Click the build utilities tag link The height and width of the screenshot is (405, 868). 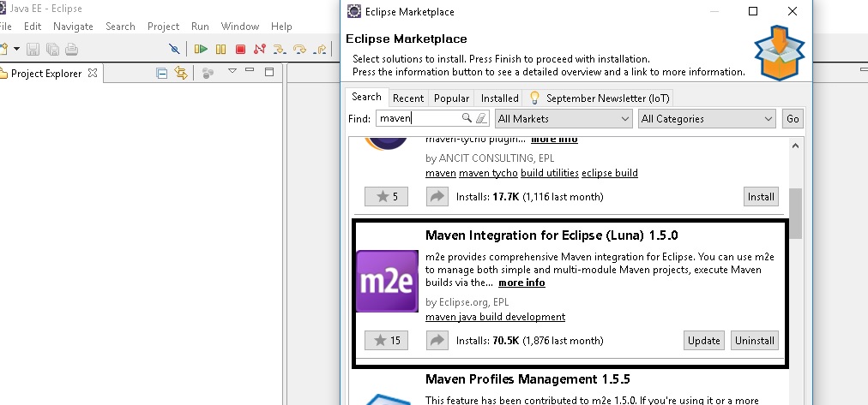(x=550, y=173)
